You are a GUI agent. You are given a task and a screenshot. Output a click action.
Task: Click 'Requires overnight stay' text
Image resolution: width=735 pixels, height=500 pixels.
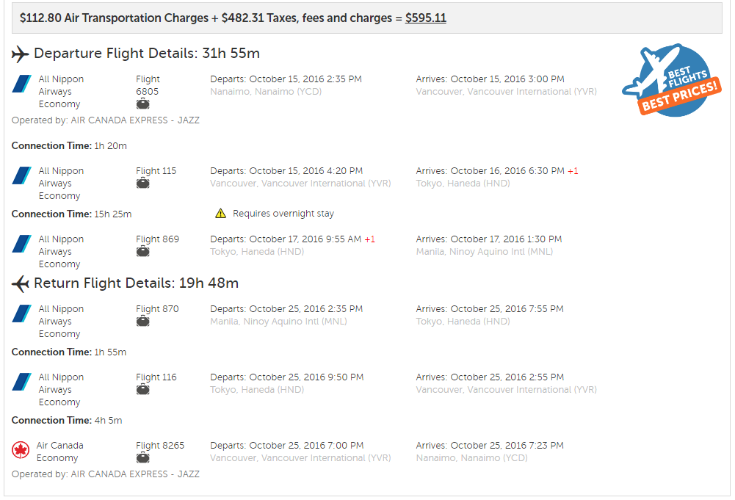[283, 214]
